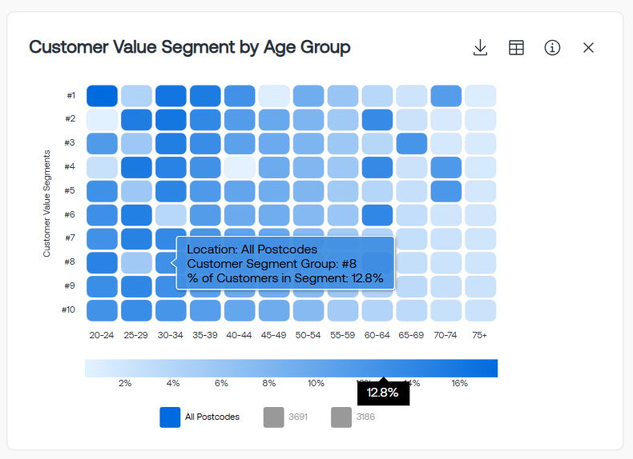
Task: Click the Customer Value Segments axis title
Action: pos(46,203)
